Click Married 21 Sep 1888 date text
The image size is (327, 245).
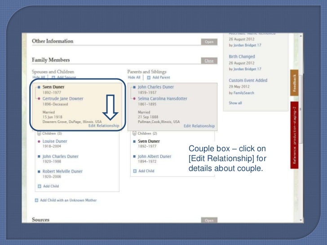click(148, 117)
